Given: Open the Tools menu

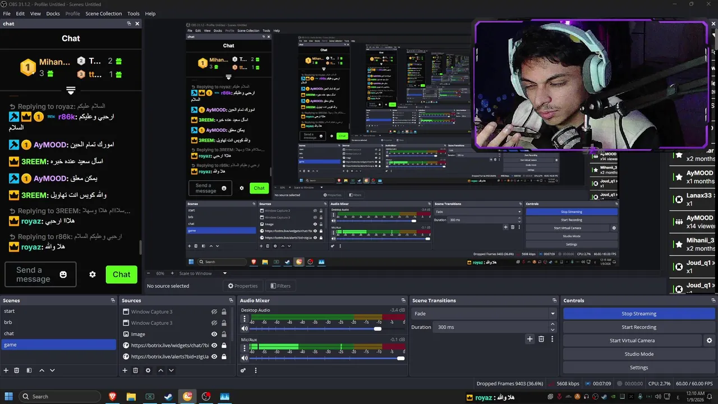Looking at the screenshot, I should coord(134,13).
